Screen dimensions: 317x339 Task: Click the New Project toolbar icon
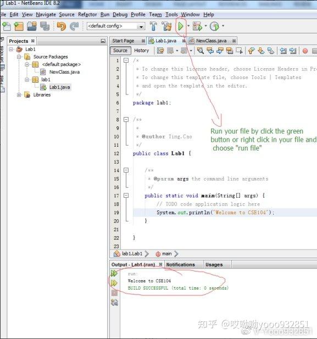tap(19, 26)
